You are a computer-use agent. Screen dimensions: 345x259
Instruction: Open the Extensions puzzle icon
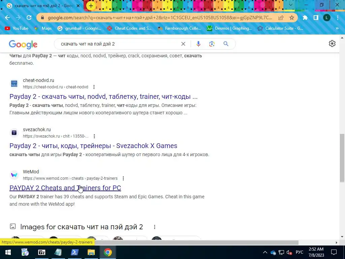pos(305,18)
